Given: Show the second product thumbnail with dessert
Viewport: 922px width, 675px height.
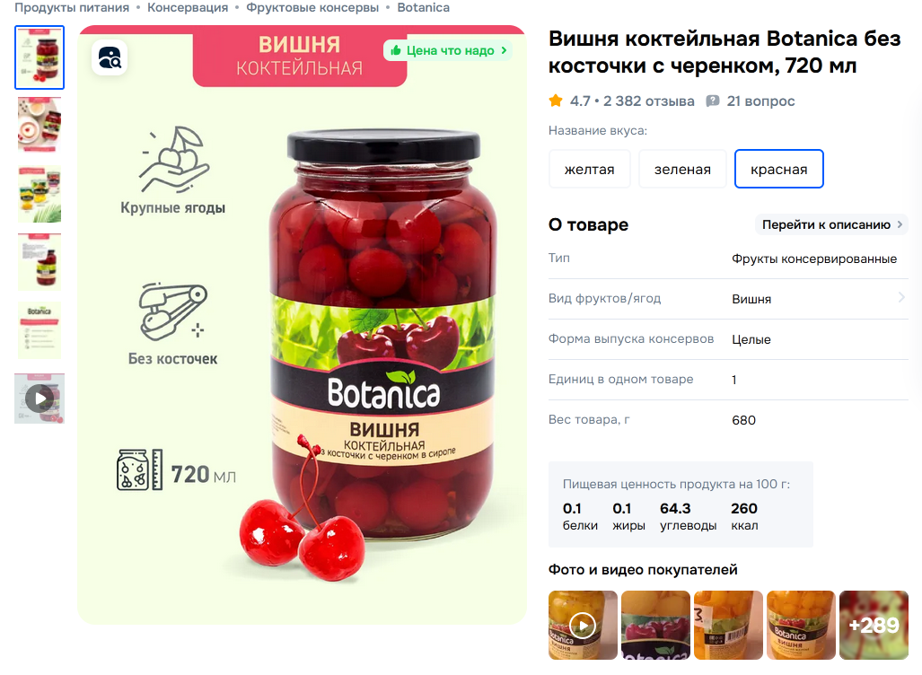Looking at the screenshot, I should [x=40, y=126].
